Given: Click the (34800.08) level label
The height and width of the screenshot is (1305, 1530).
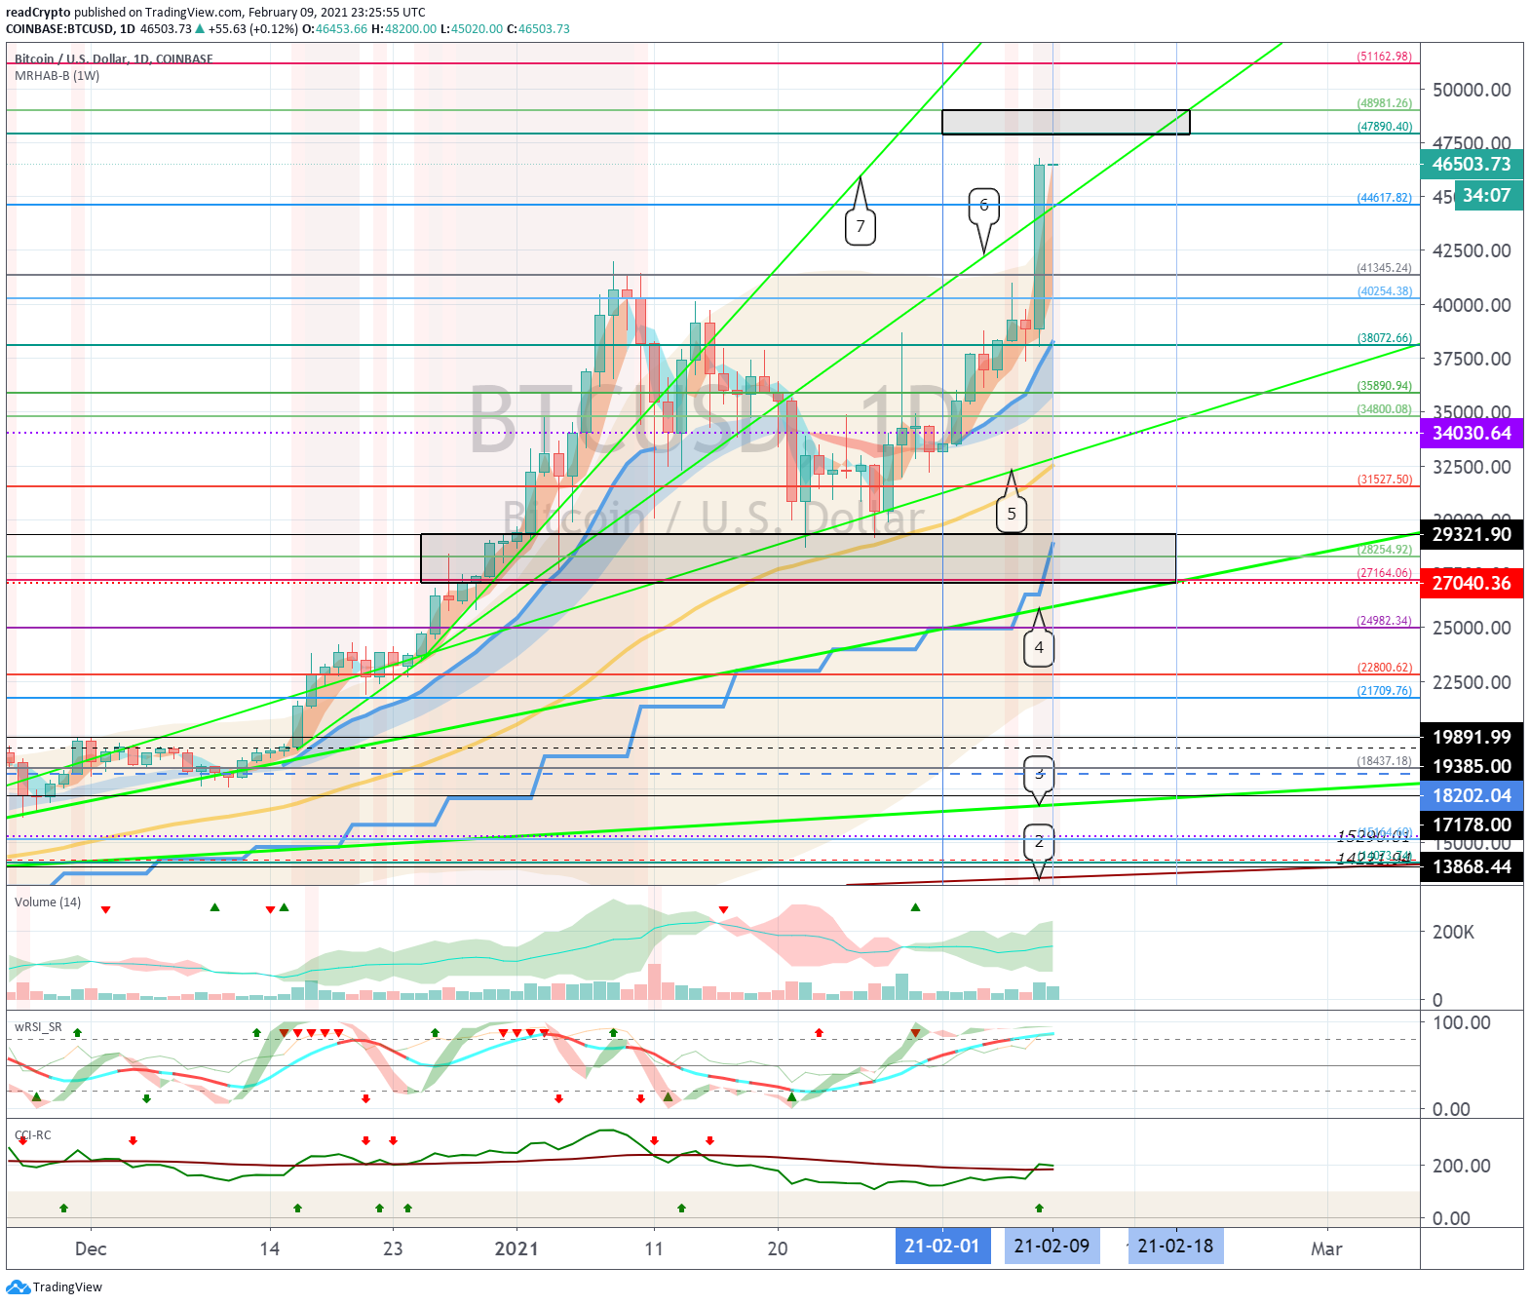Looking at the screenshot, I should pos(1384,409).
